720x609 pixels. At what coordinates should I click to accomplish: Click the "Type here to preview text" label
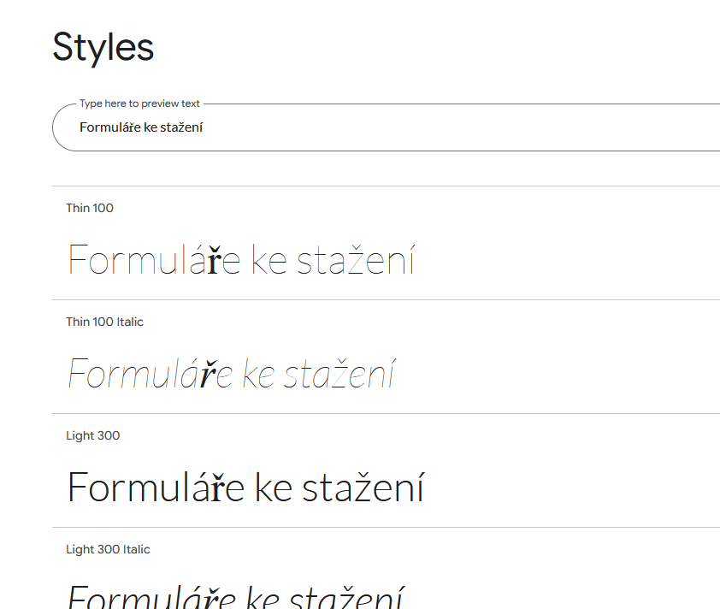coord(139,103)
